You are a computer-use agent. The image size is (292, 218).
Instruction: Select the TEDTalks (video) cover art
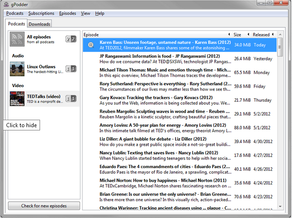[x=17, y=99]
